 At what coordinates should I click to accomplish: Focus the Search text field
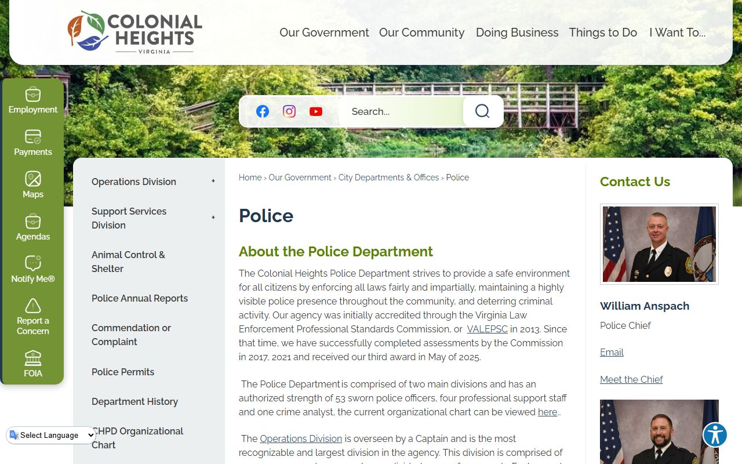click(401, 111)
